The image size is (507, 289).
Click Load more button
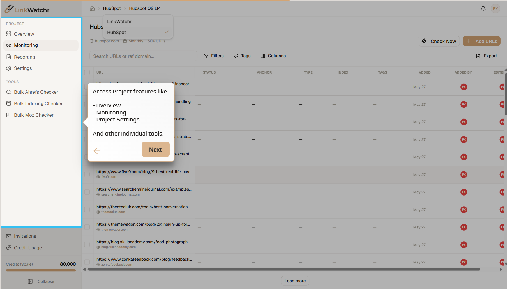click(x=295, y=281)
